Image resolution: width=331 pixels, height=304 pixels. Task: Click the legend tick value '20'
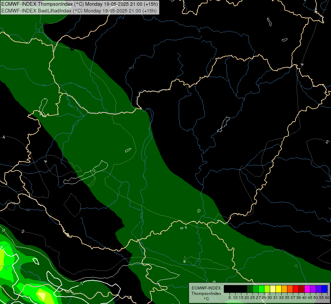click(x=247, y=298)
